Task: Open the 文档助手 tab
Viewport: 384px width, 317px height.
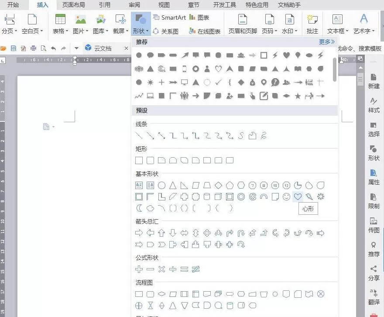Action: (289, 5)
